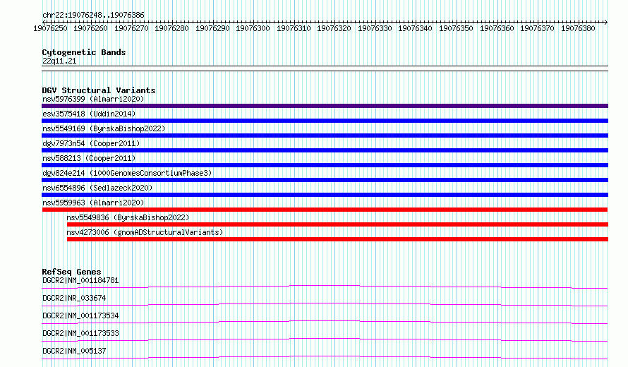
Task: Open variant nsv5549836 (ByrskaBishop2022) label
Action: (x=128, y=217)
